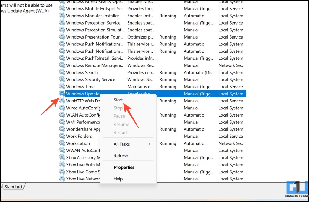Viewport: 309px width, 202px height.
Task: Click the Xbox Live Auth Manager icon
Action: tap(62, 164)
